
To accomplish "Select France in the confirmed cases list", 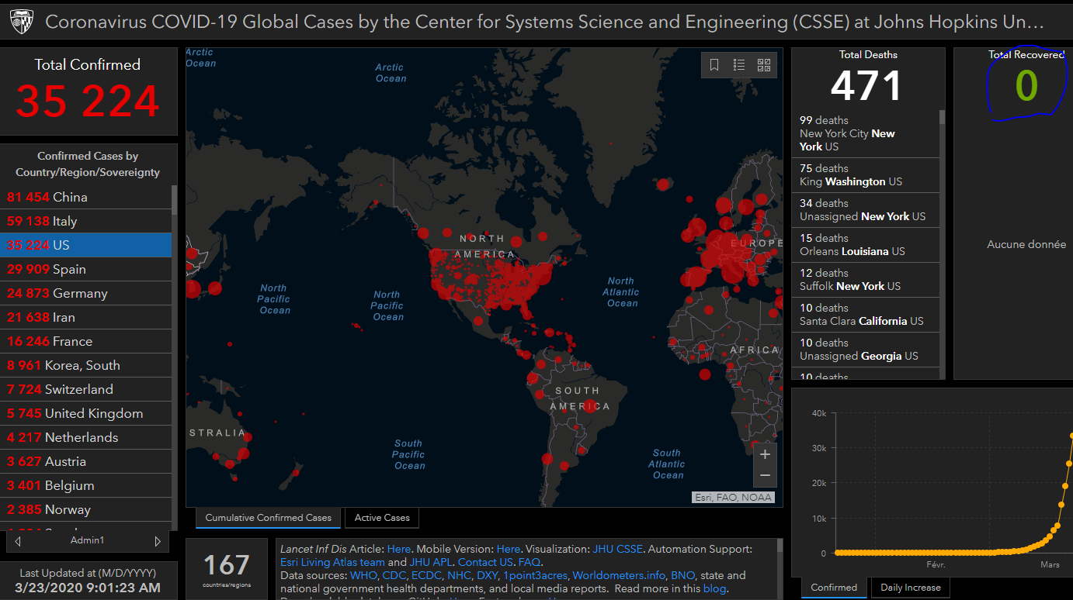I will [x=85, y=341].
